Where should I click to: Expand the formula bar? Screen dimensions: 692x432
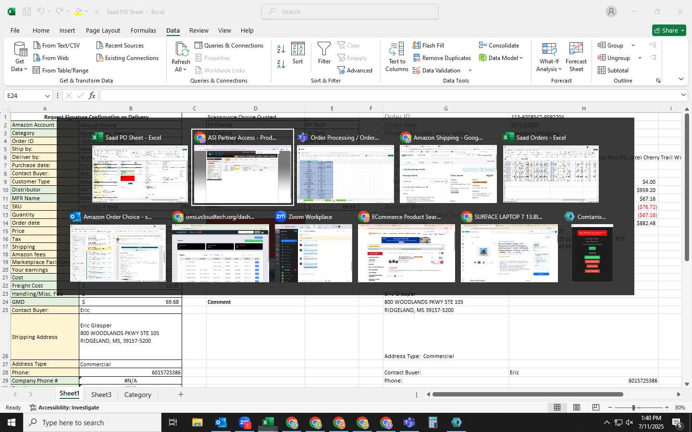tap(683, 95)
